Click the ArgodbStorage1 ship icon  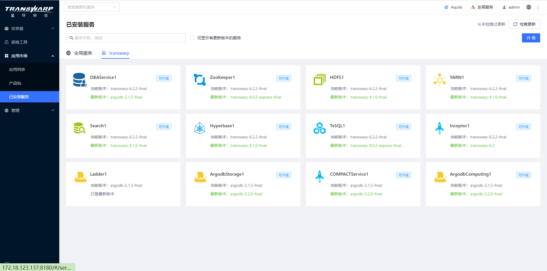tap(200, 176)
